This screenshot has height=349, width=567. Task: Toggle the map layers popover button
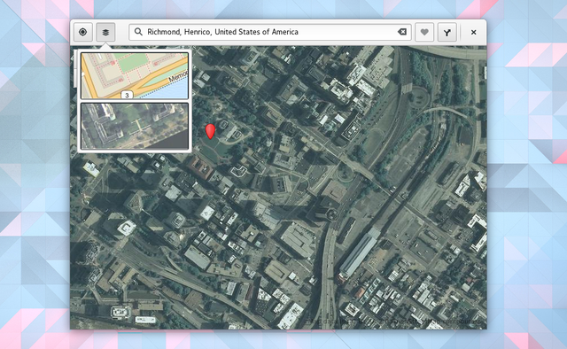coord(105,32)
